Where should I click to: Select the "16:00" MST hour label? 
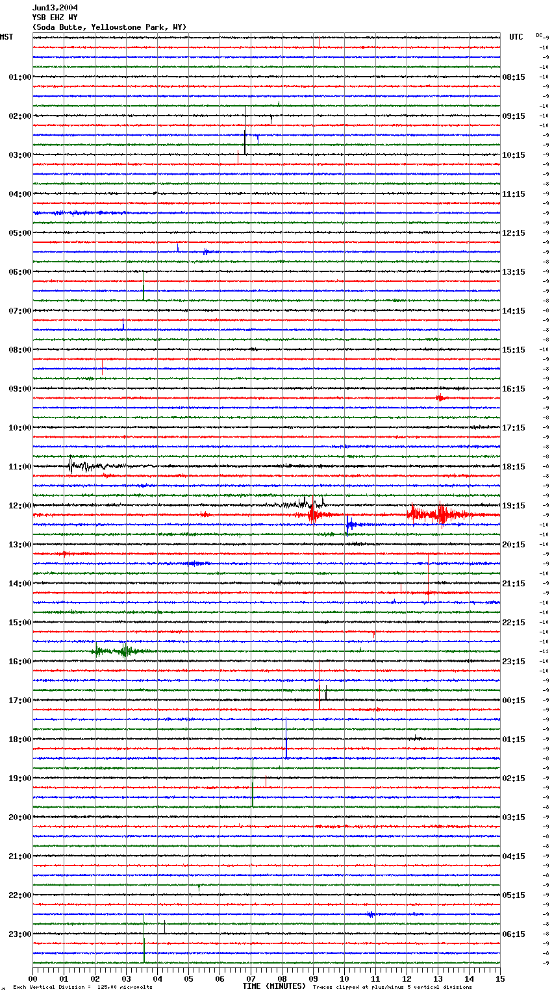click(20, 662)
